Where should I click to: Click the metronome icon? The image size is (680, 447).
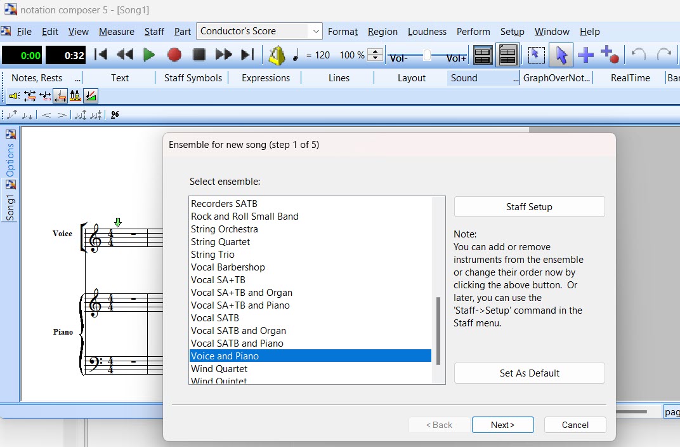tap(277, 55)
